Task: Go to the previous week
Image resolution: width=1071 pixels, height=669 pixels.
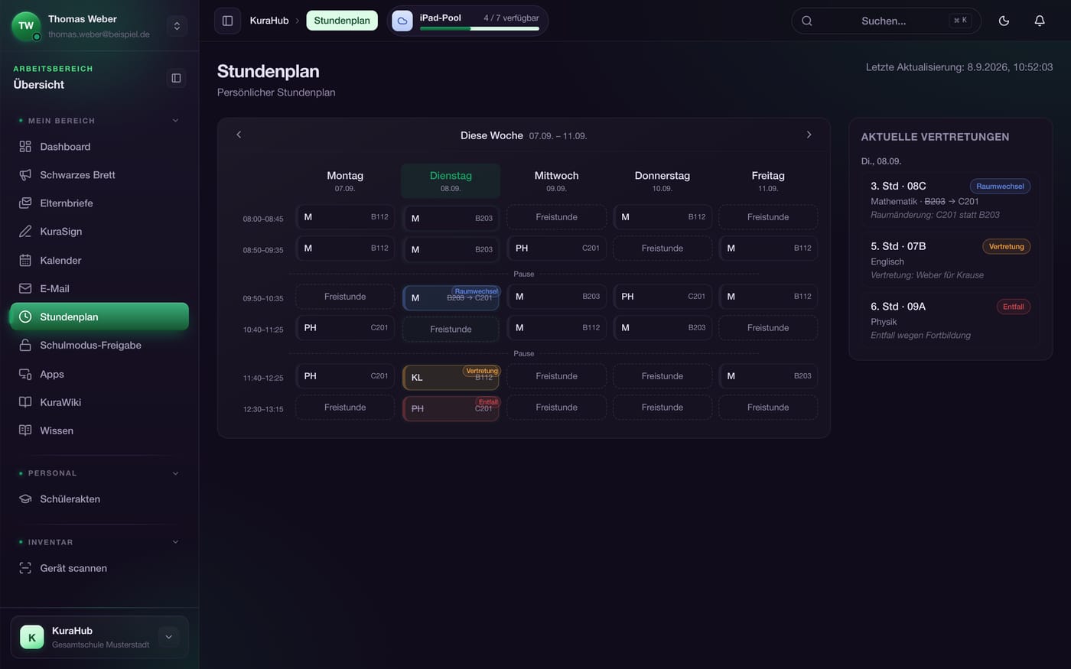Action: (239, 135)
